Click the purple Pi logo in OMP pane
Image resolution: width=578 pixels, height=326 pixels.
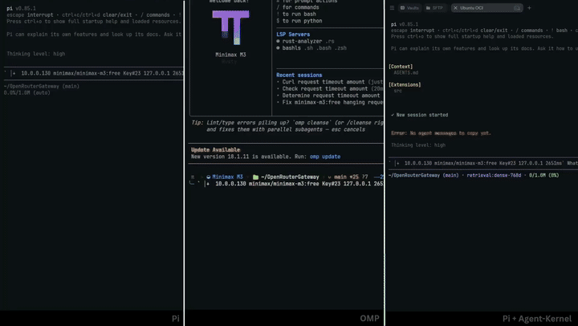pyautogui.click(x=230, y=27)
